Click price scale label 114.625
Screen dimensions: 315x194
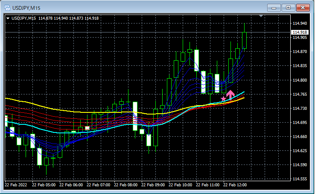click(x=300, y=151)
